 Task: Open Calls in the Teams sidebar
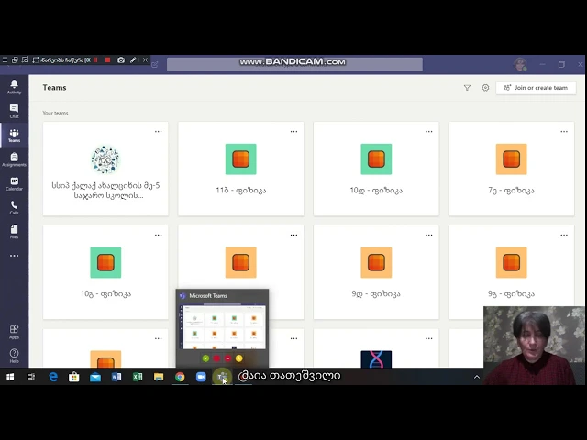click(x=14, y=208)
